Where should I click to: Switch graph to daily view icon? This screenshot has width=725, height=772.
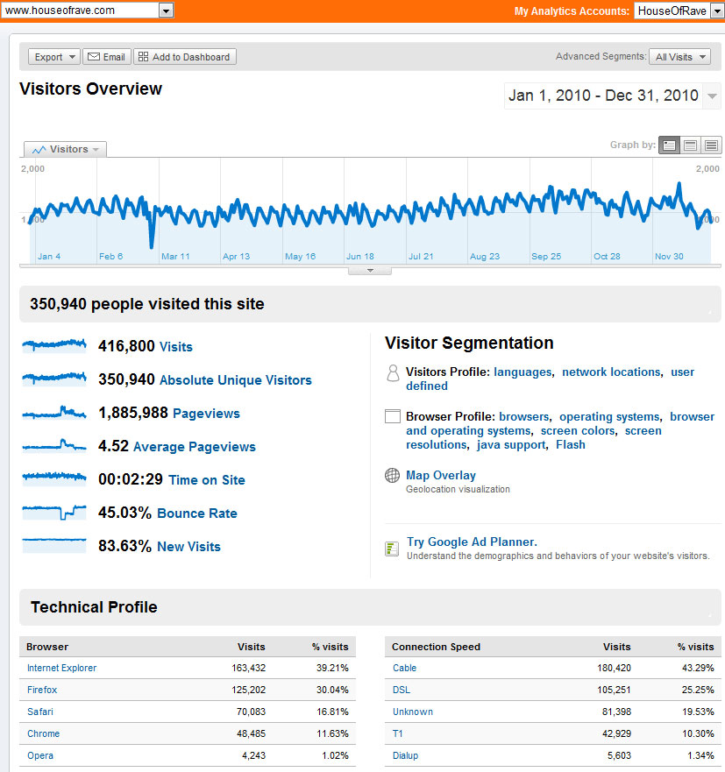(670, 145)
